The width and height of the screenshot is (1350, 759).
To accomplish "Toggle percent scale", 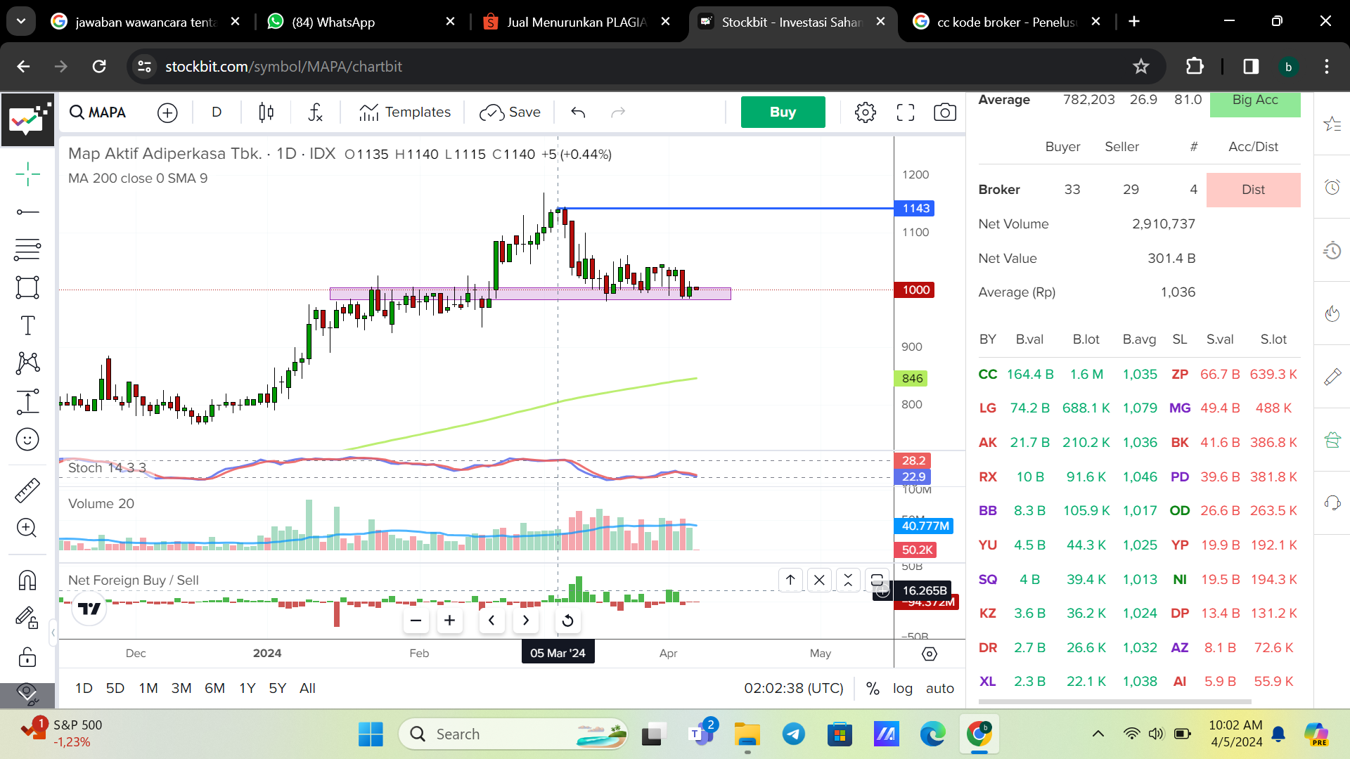I will tap(873, 688).
